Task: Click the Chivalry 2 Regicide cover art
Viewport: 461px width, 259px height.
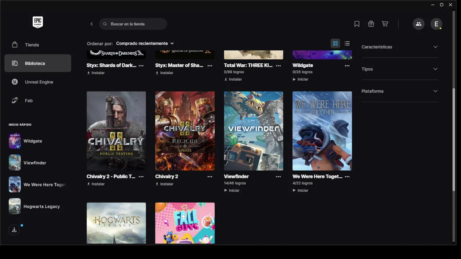Action: tap(185, 131)
